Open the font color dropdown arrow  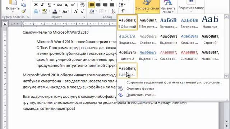[60, 11]
